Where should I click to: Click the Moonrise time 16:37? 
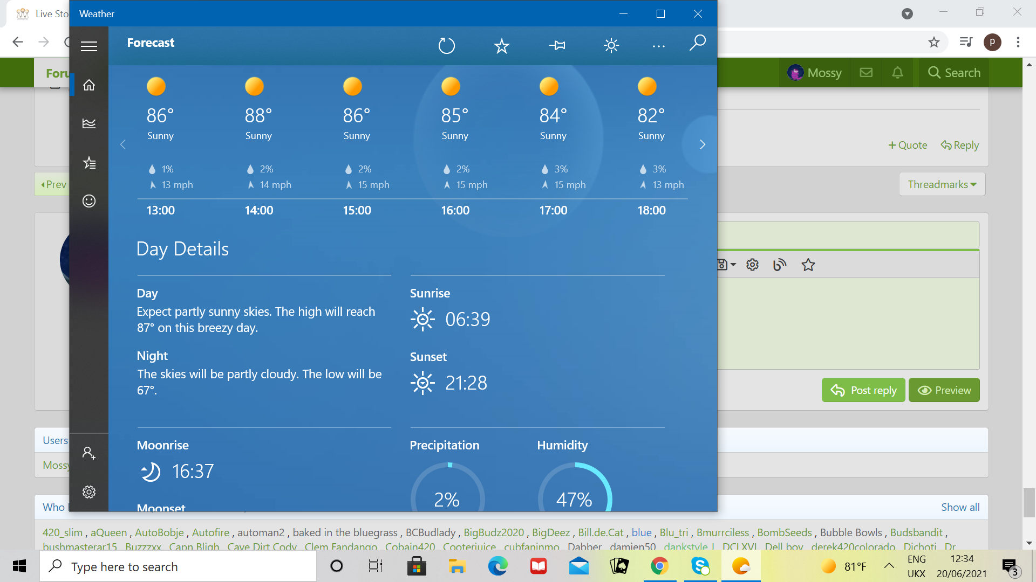pyautogui.click(x=193, y=472)
